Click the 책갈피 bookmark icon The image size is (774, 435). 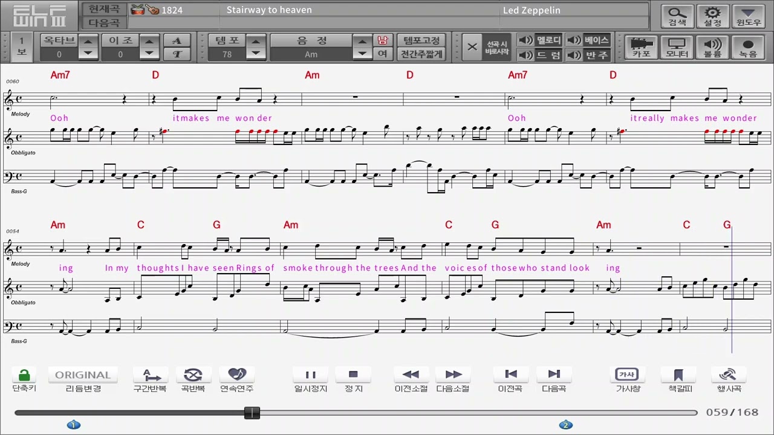(678, 375)
